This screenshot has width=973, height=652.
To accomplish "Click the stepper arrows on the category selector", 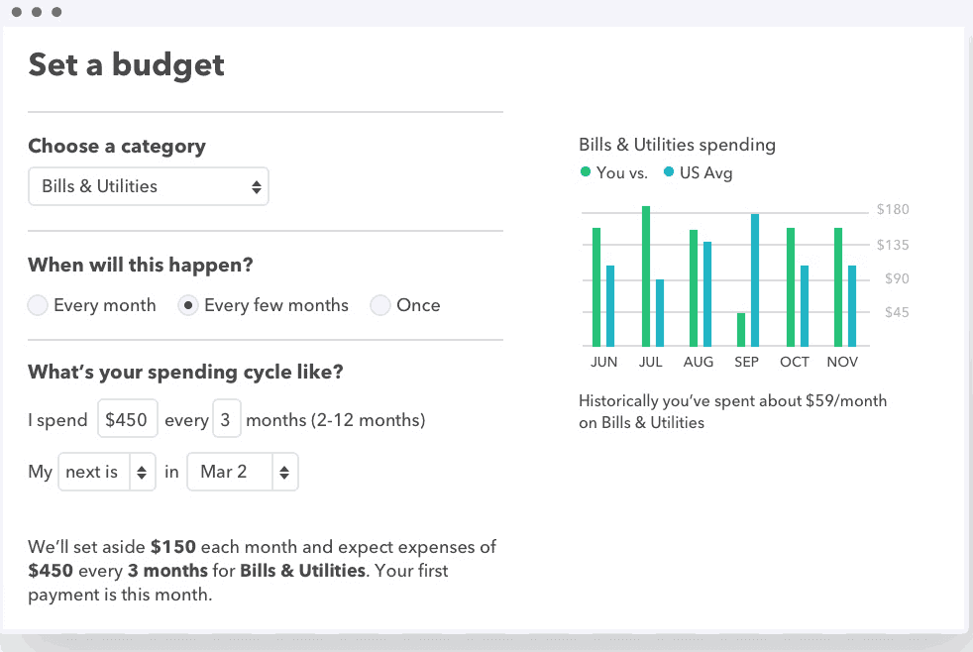I will pos(256,186).
